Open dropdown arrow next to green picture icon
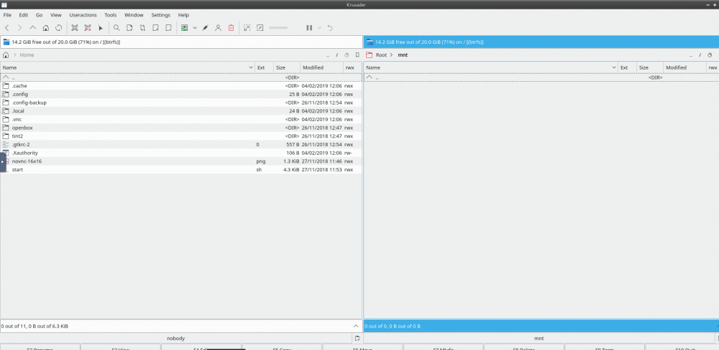 [195, 28]
